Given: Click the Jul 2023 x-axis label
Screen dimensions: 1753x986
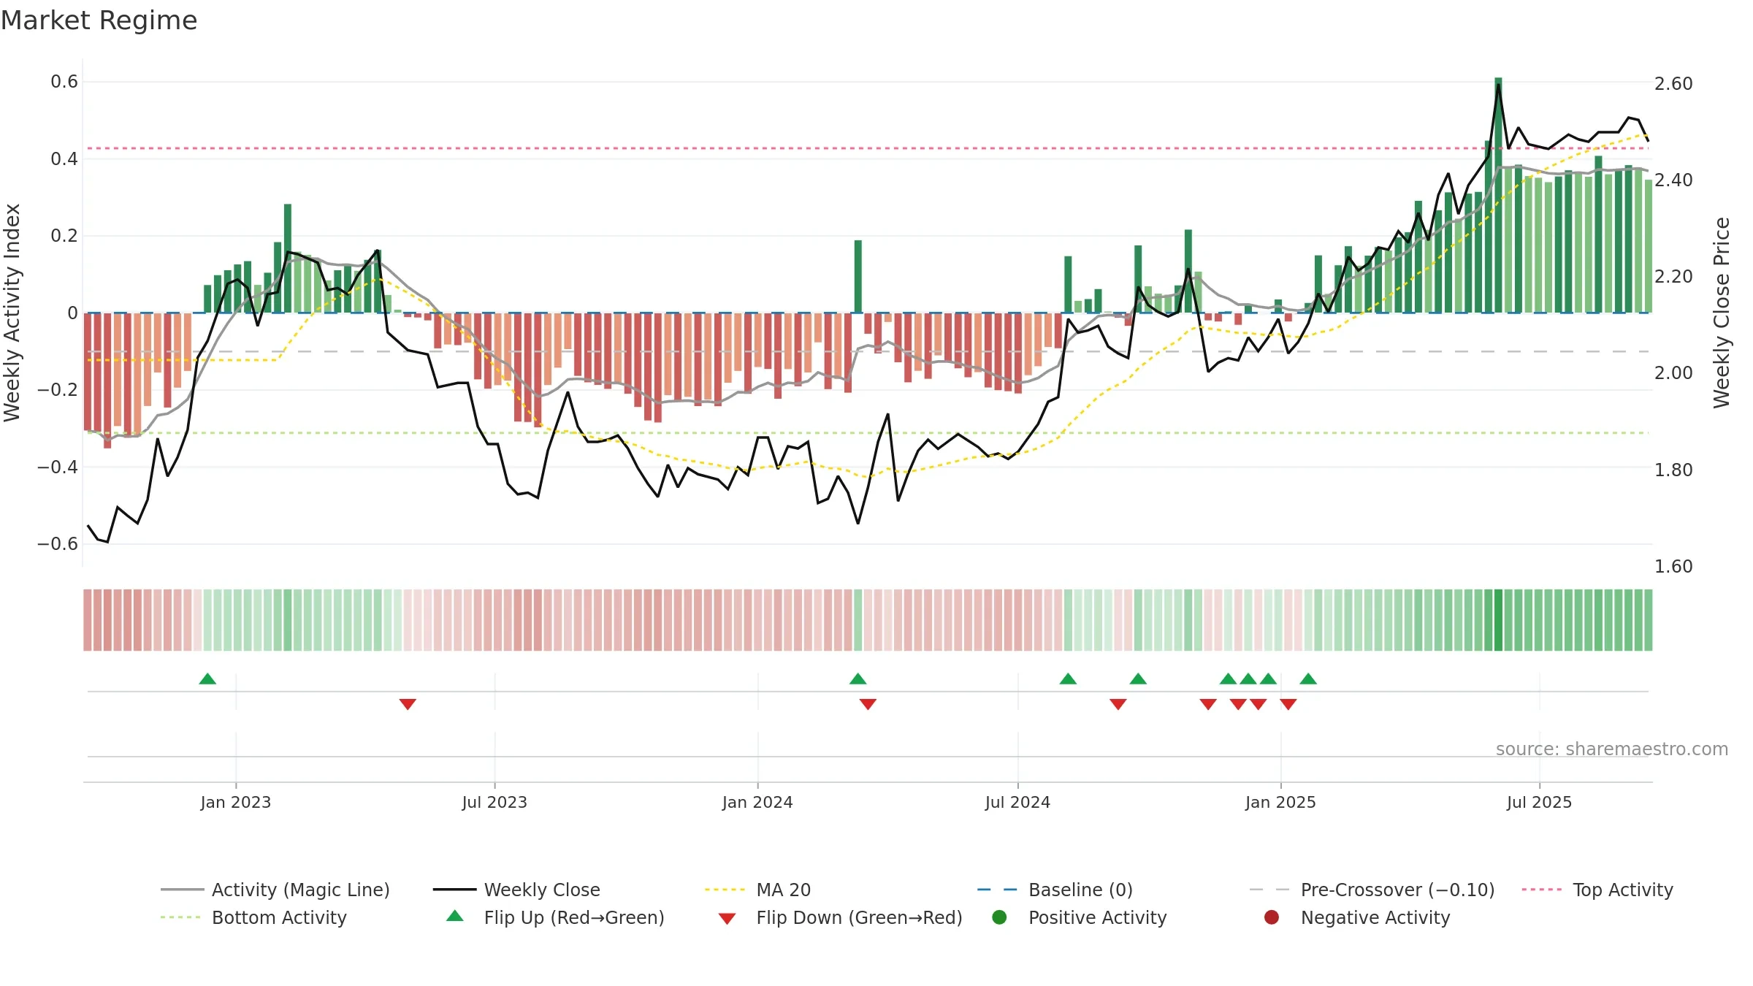Looking at the screenshot, I should (494, 802).
